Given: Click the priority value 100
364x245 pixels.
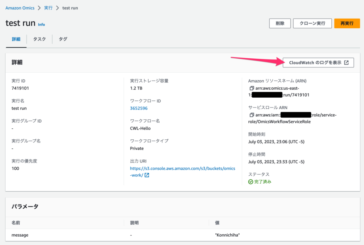Looking at the screenshot, I should [x=15, y=169].
